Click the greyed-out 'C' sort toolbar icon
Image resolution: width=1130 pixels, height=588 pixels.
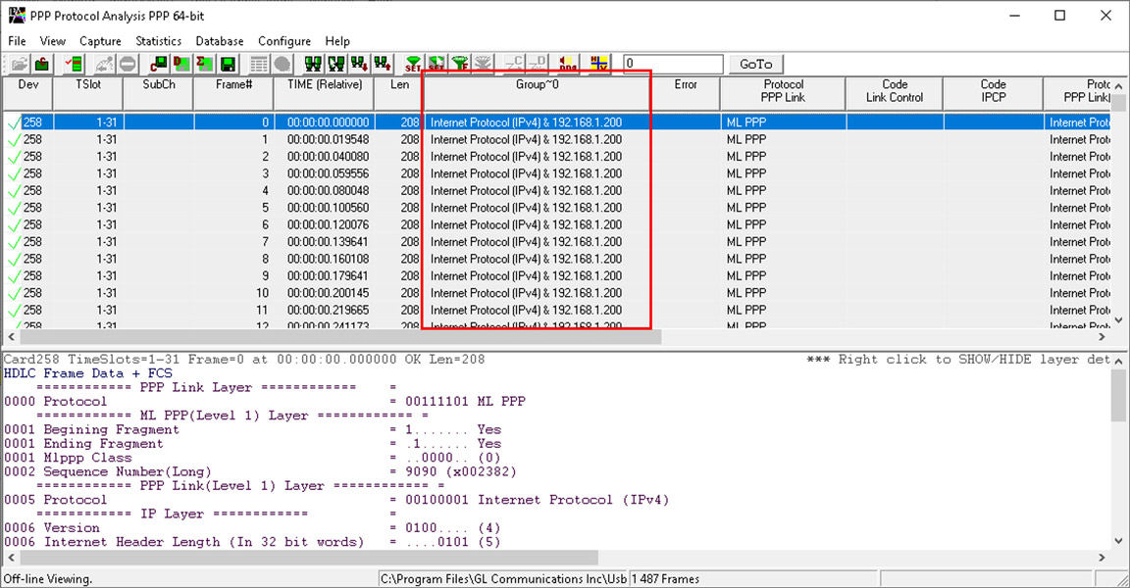click(x=514, y=64)
